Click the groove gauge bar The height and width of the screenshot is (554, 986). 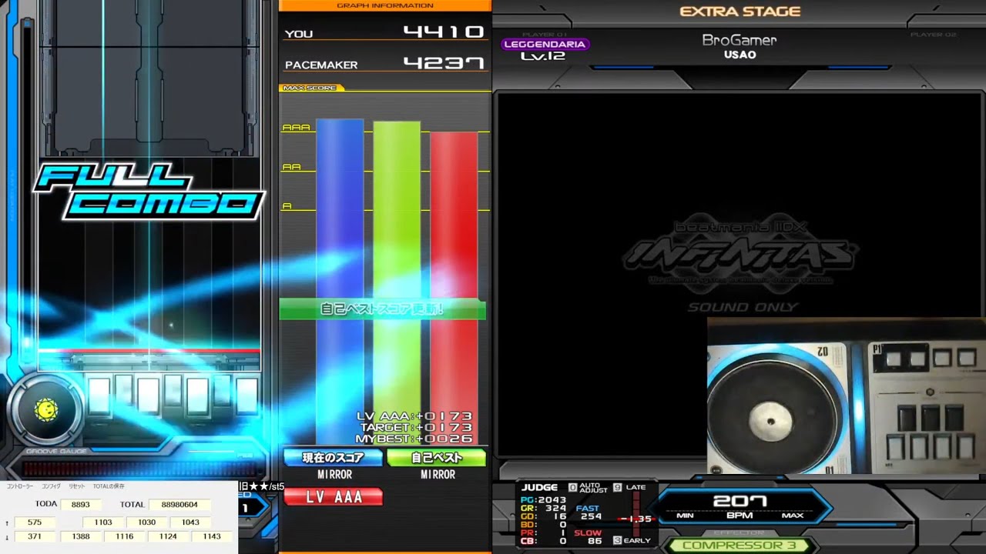(x=139, y=469)
